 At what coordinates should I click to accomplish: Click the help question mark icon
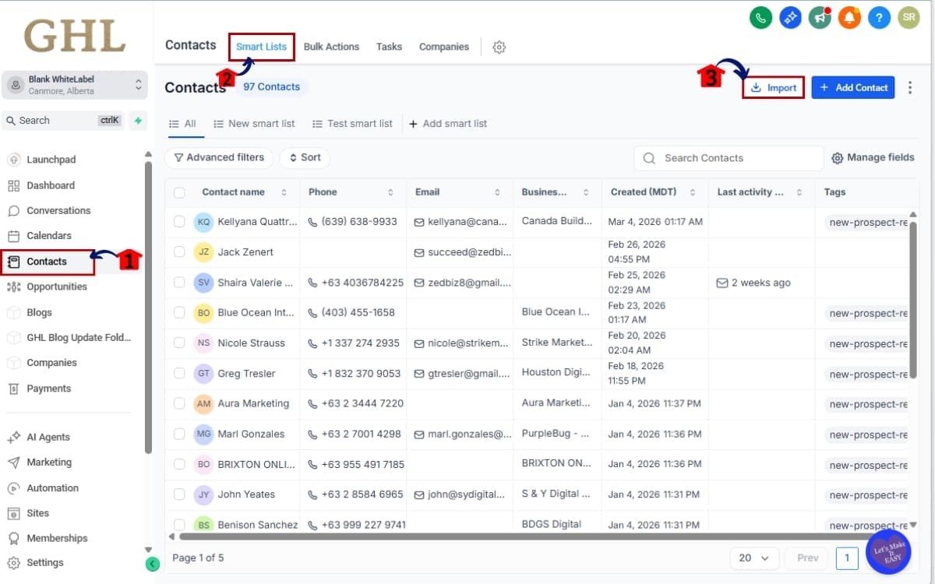[879, 16]
